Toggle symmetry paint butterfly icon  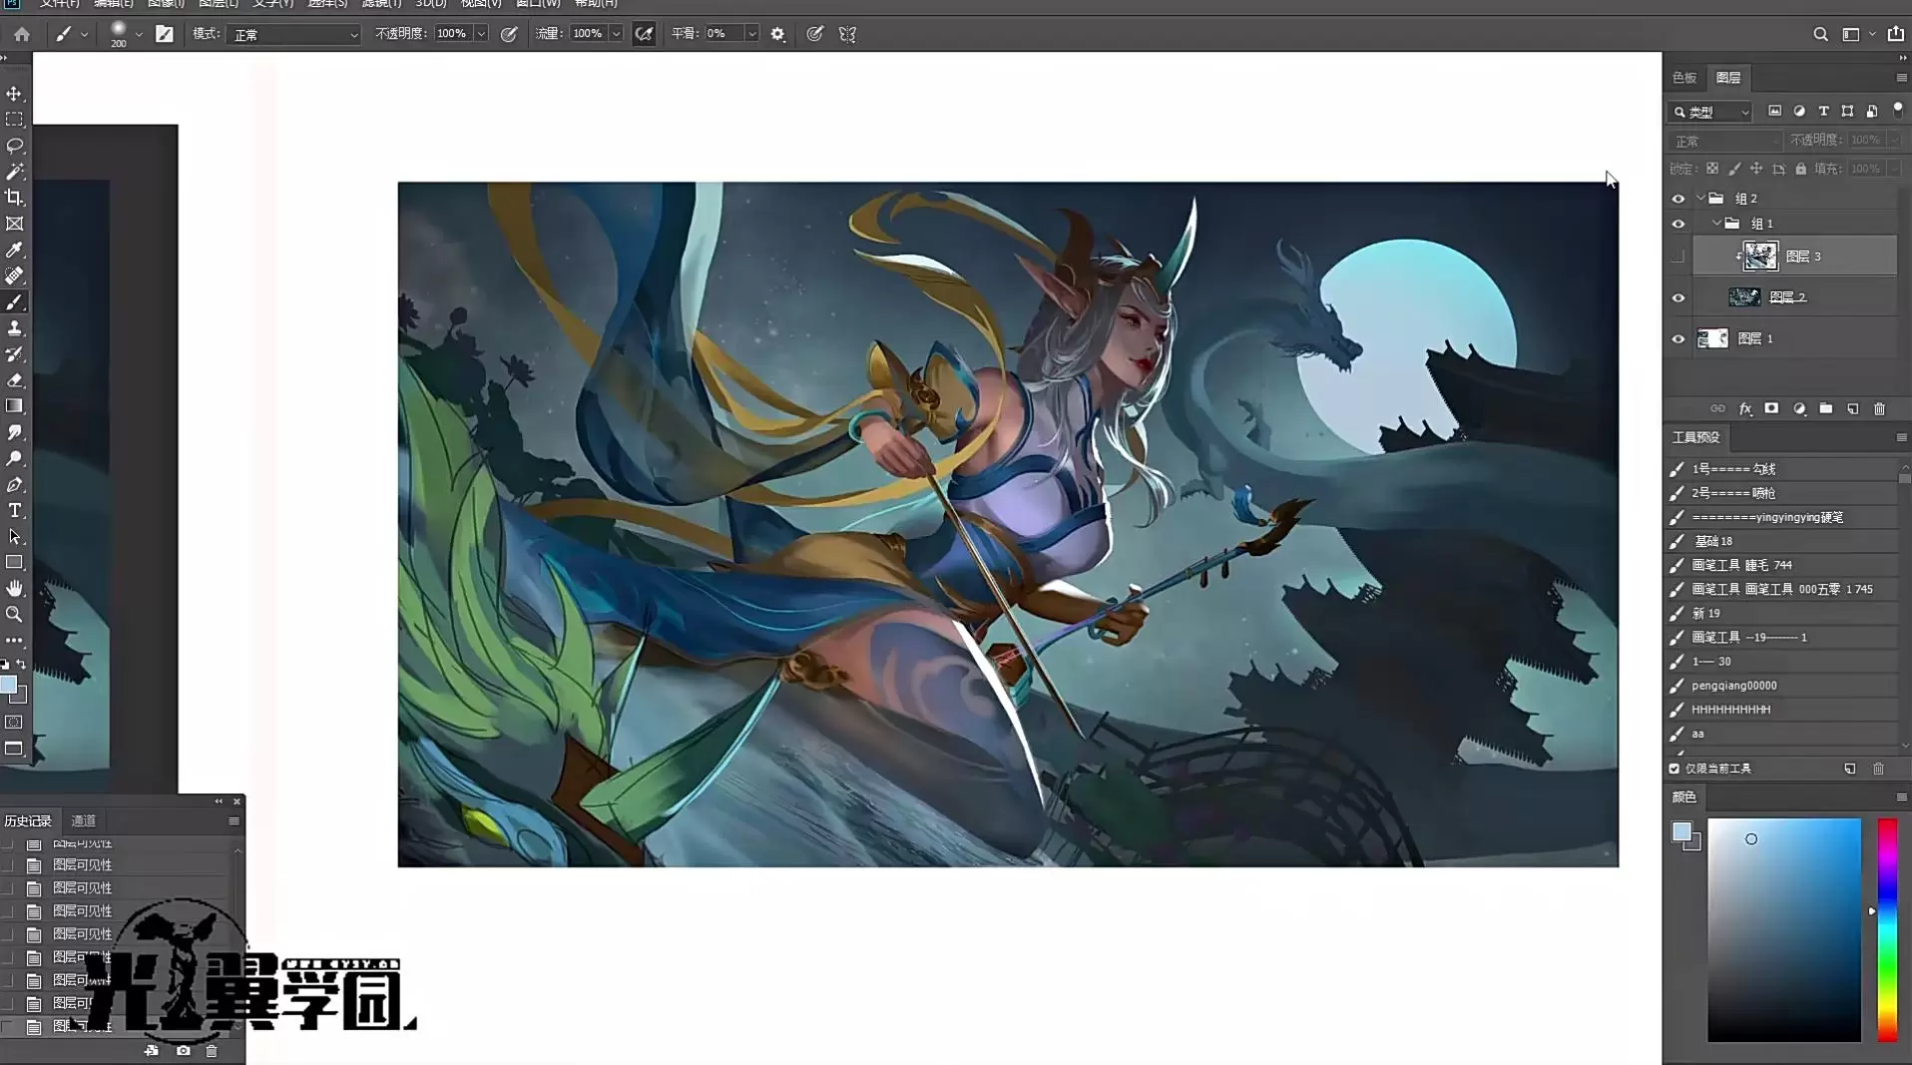click(847, 34)
